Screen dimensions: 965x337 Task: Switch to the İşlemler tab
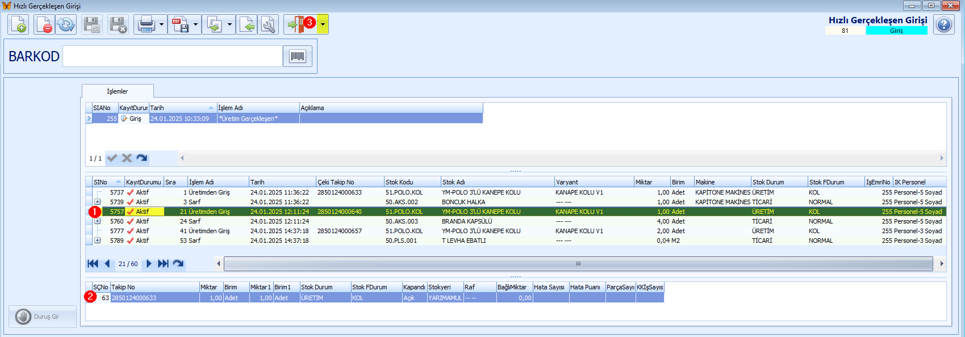tap(118, 91)
